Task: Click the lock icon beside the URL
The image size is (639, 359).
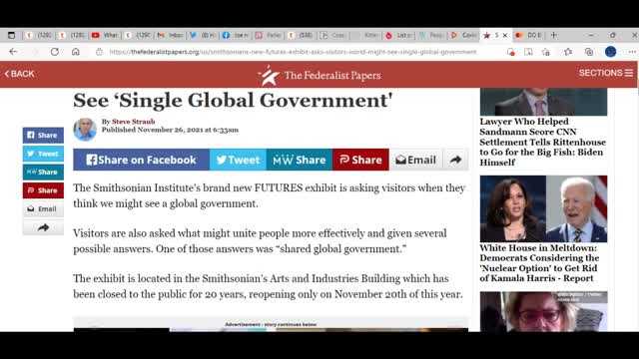Action: 99,52
